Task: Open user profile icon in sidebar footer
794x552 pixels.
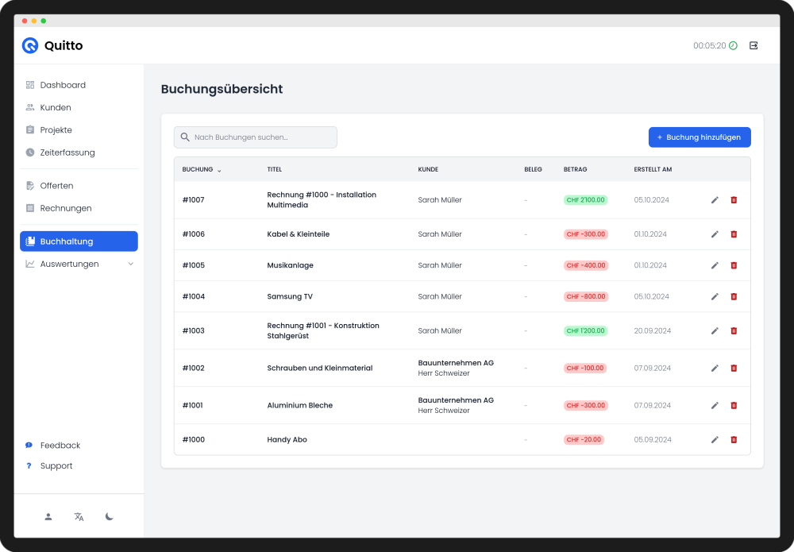Action: [48, 516]
